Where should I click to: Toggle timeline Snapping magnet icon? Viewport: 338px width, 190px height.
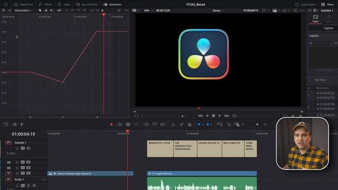tap(173, 125)
